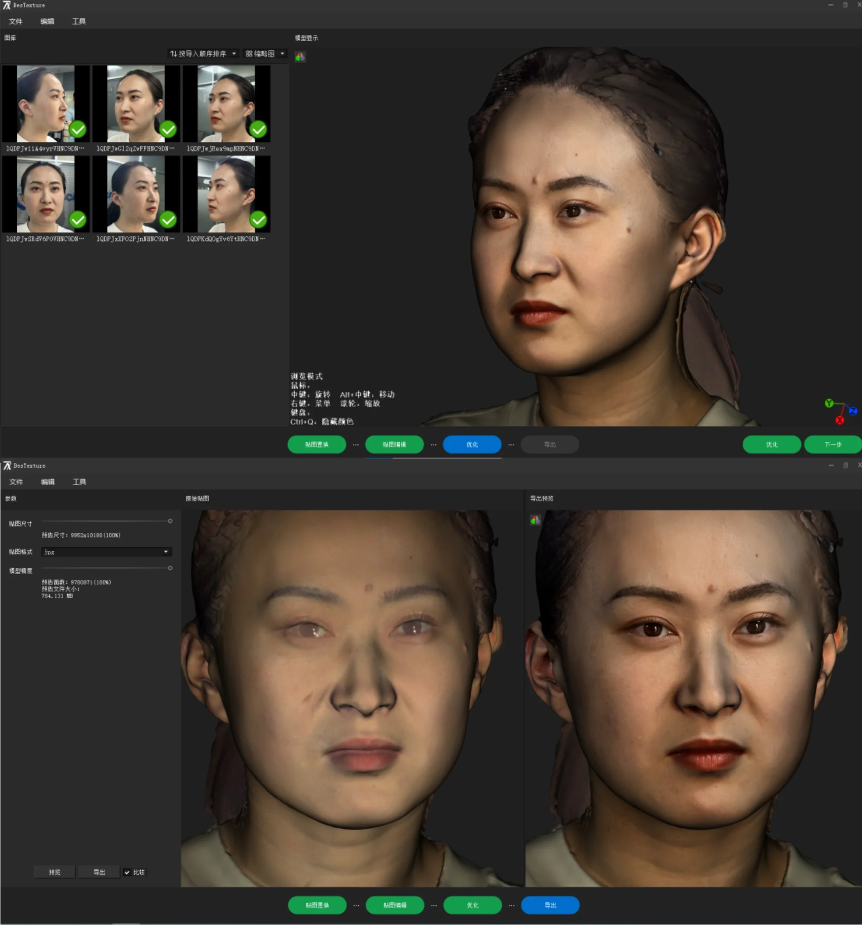Open the 编辑 menu above the 图库 panel
This screenshot has height=927, width=862.
tap(47, 22)
